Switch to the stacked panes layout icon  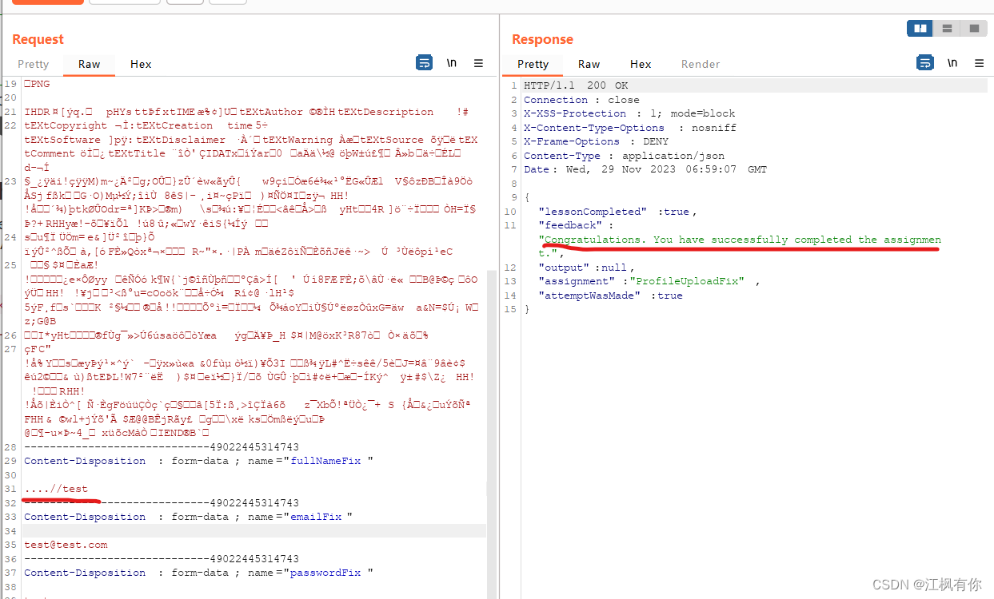click(947, 28)
